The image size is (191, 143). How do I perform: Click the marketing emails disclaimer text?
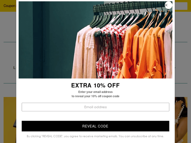point(95,136)
